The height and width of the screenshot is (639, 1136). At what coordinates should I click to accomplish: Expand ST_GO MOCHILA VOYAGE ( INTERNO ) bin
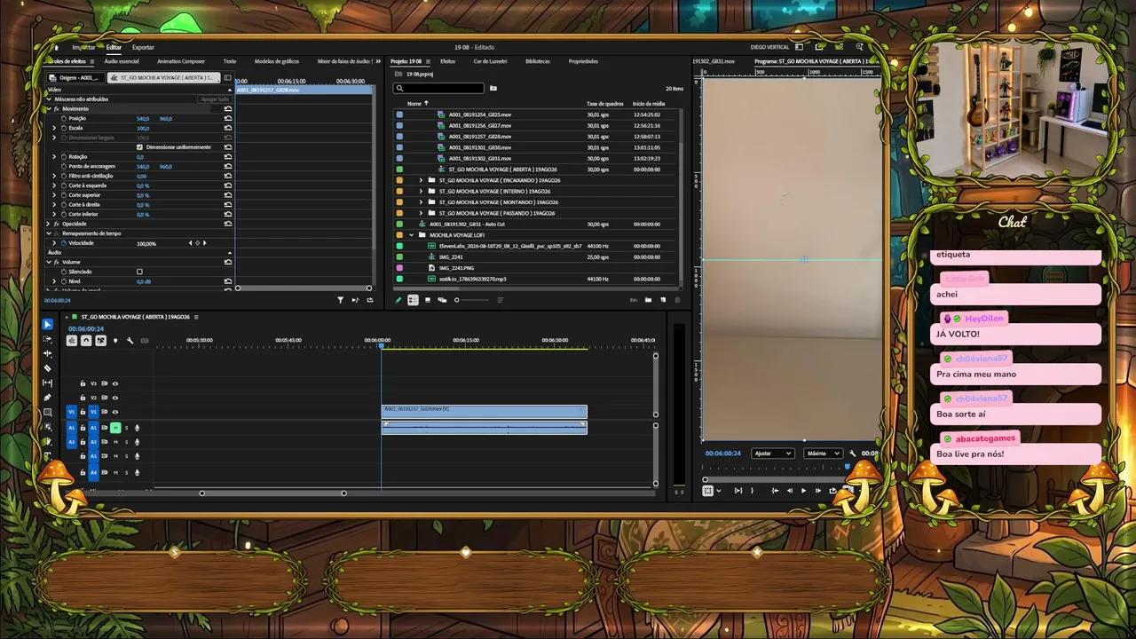click(421, 191)
